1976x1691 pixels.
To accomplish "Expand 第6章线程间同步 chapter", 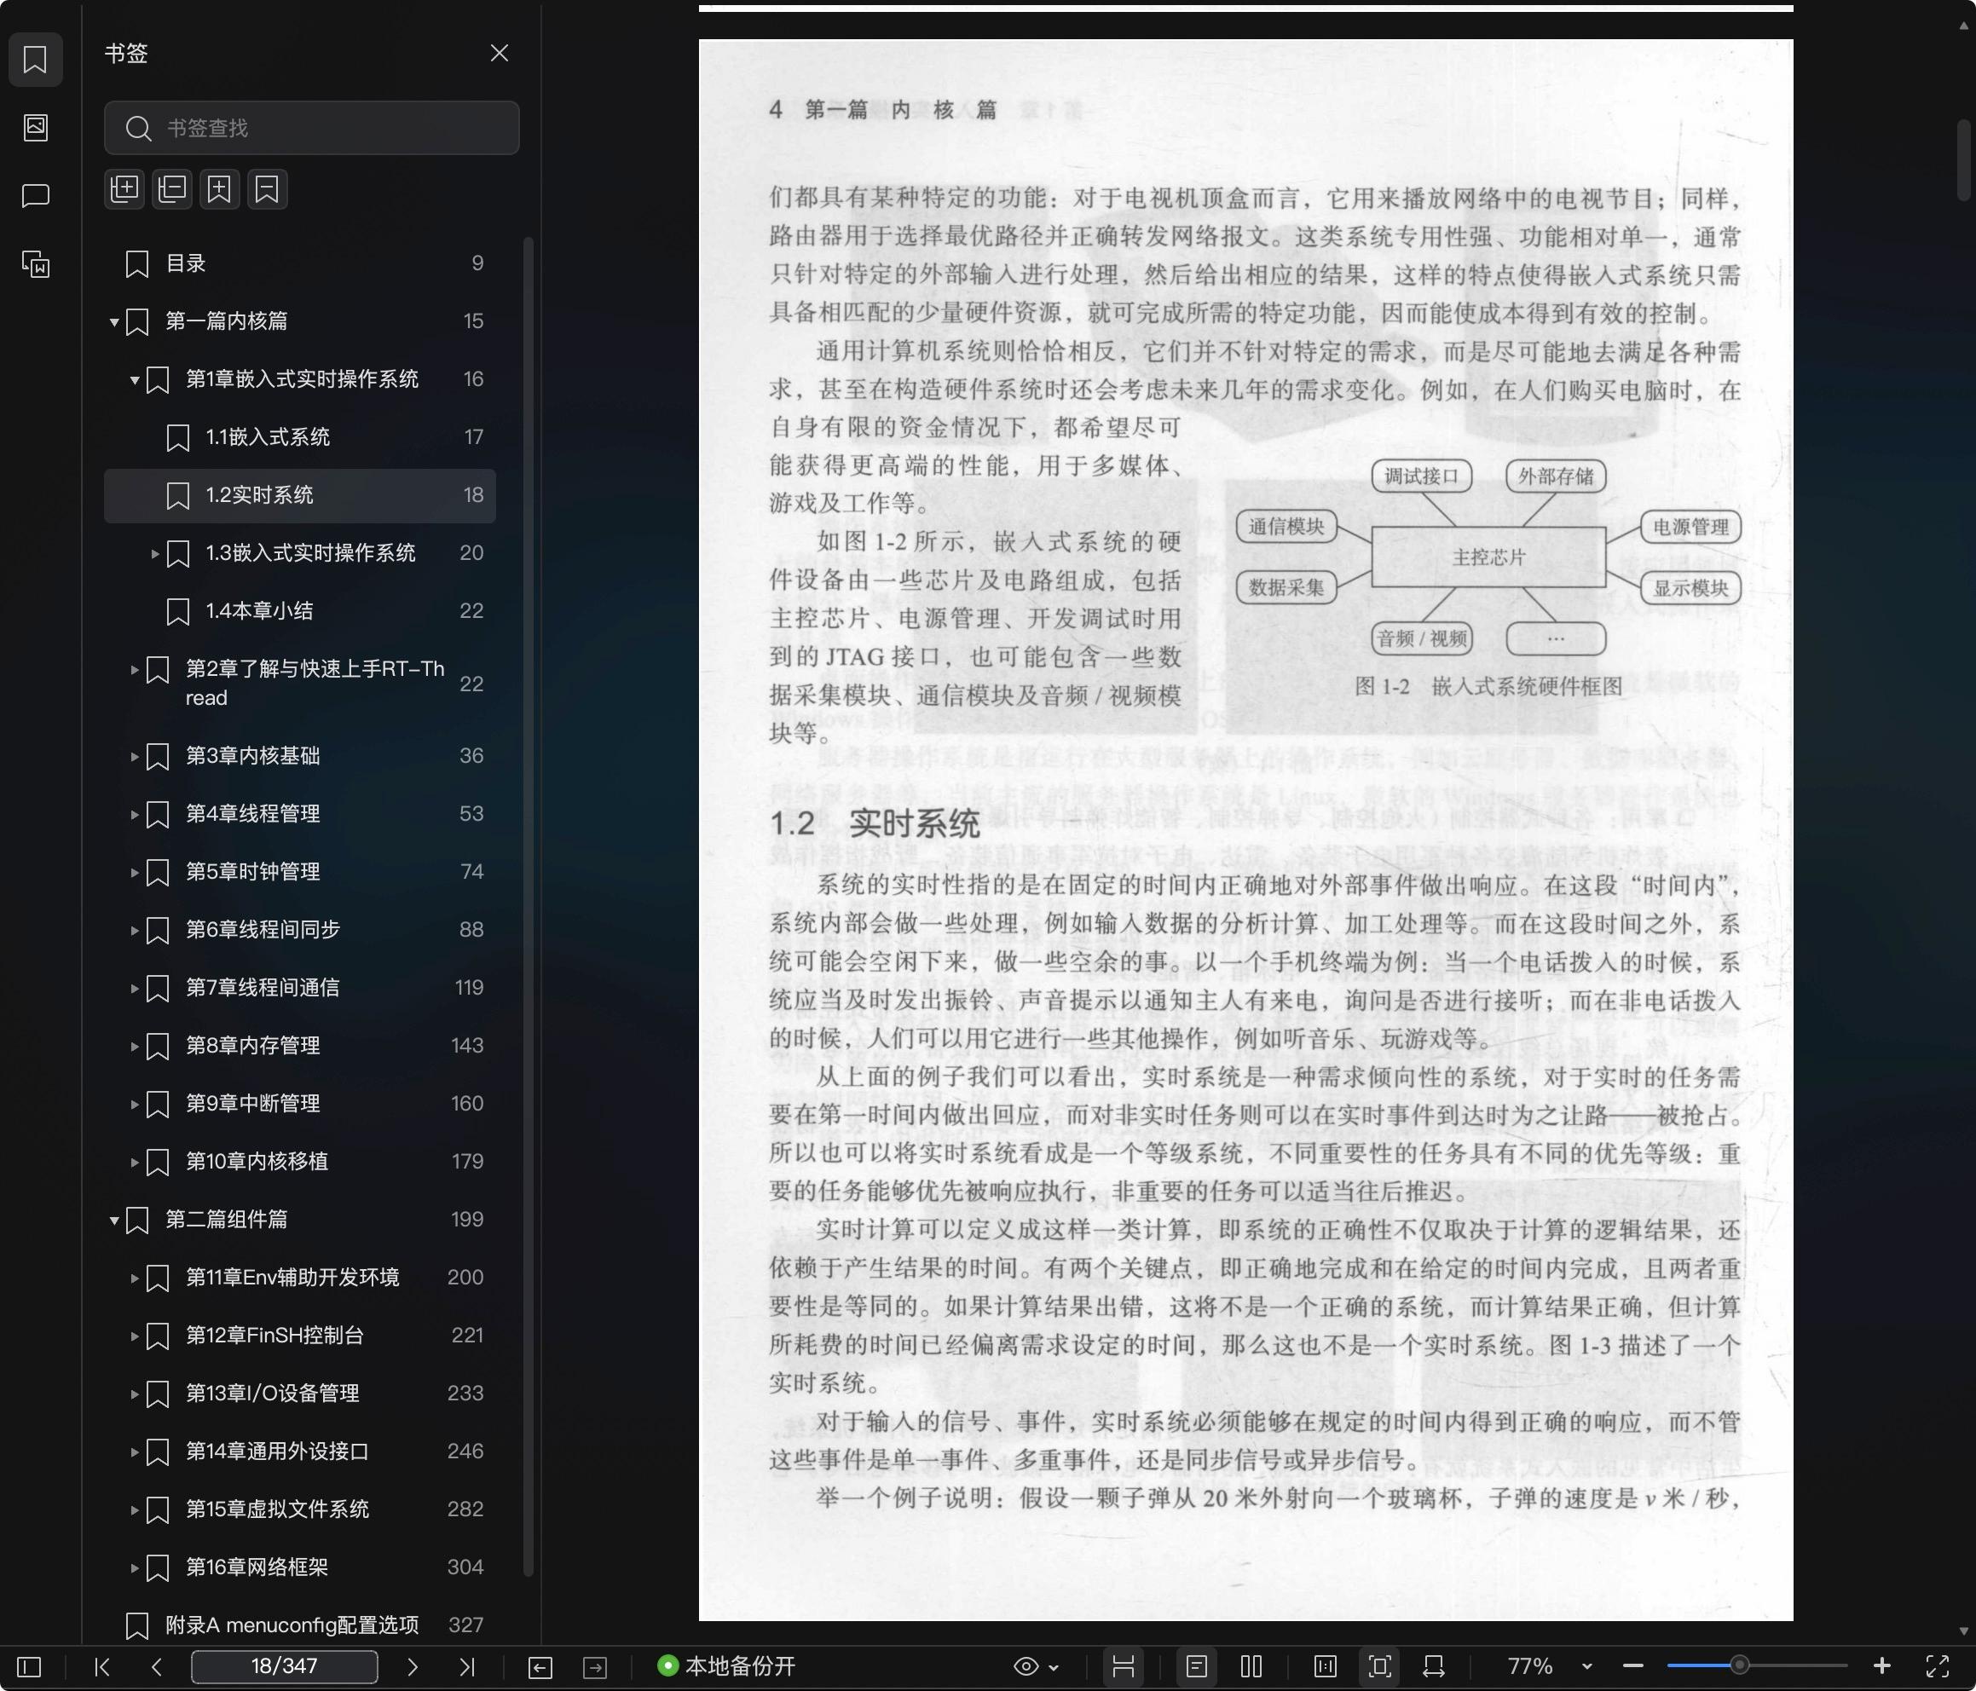I will click(134, 931).
